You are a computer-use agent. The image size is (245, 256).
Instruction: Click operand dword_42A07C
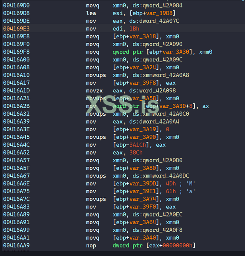point(159,21)
